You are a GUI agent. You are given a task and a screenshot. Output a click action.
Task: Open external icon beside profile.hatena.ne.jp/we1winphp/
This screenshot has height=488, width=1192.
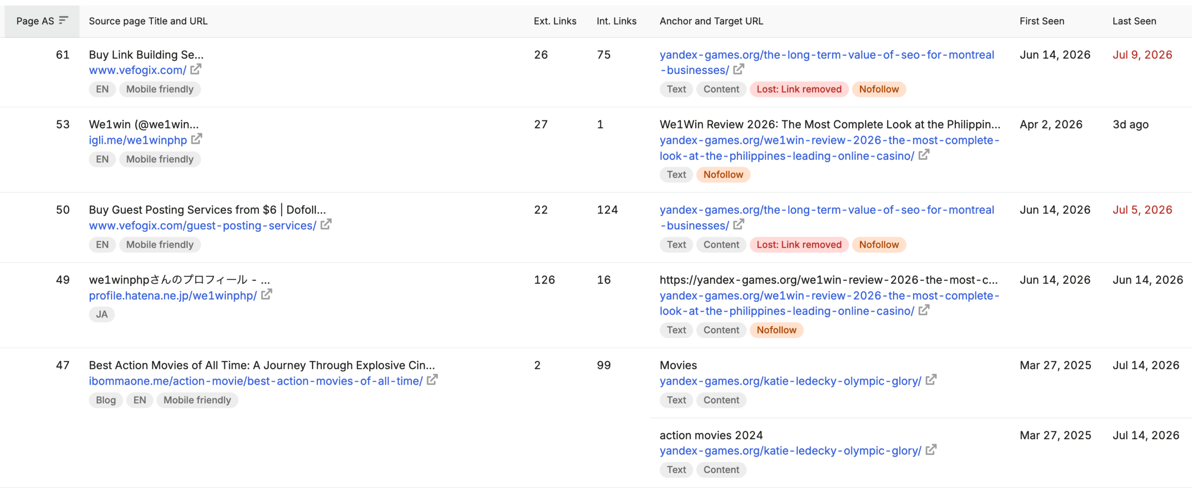coord(267,295)
